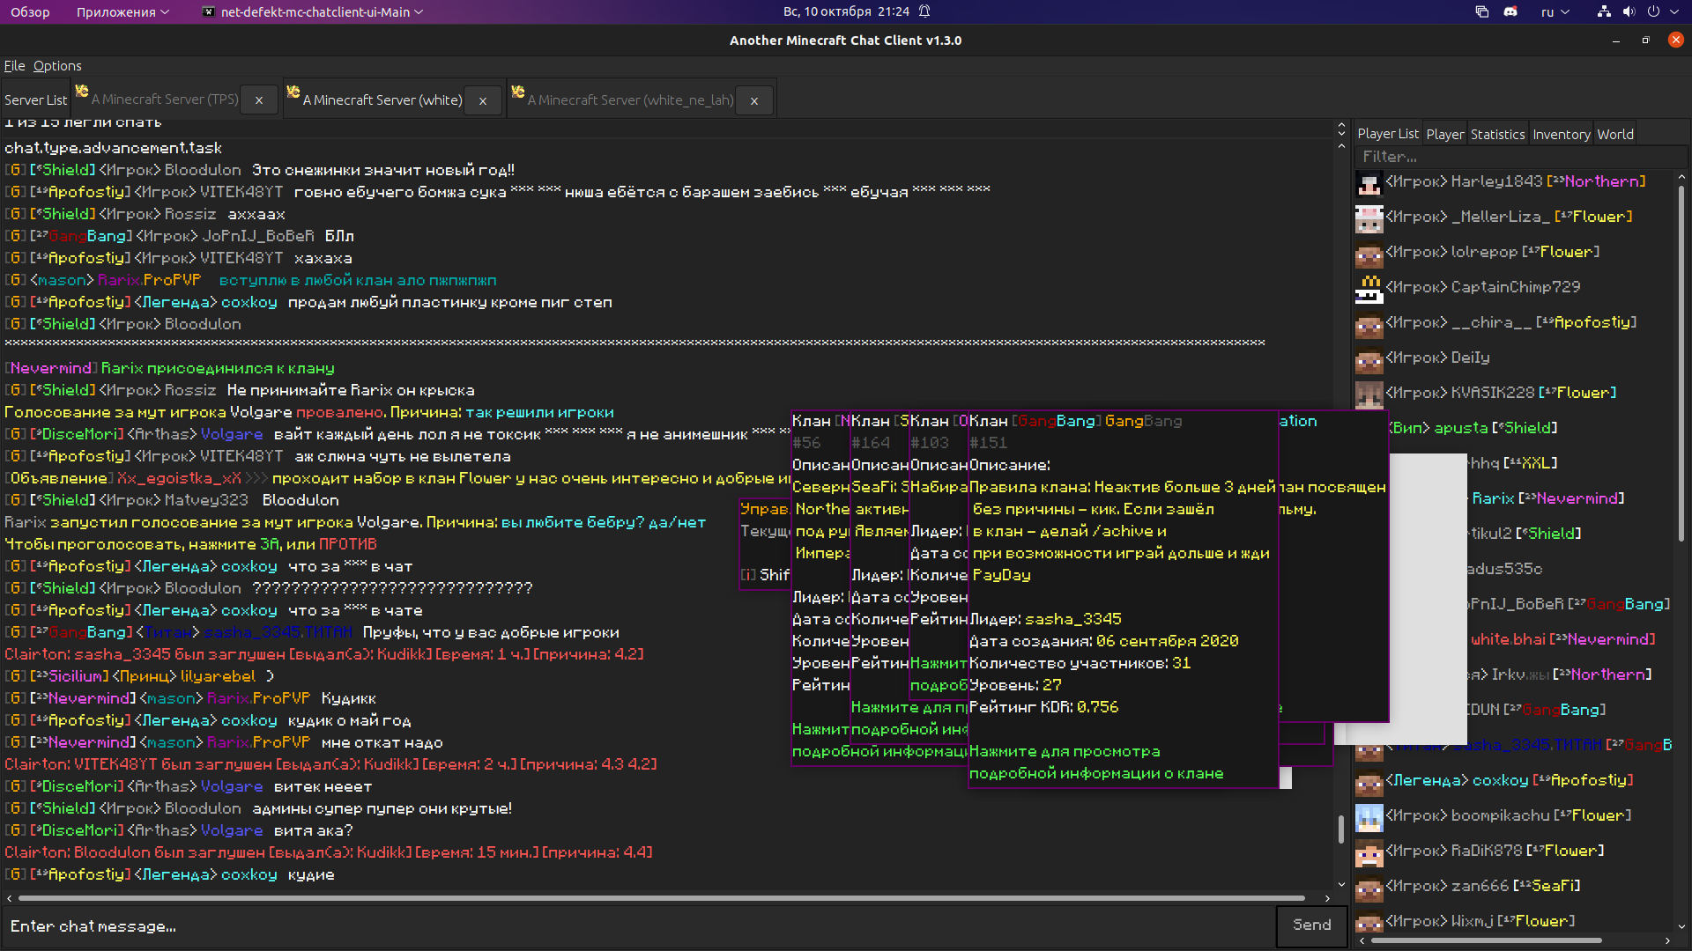The height and width of the screenshot is (951, 1692).
Task: Open the Обзор activities overview
Action: pos(30,11)
